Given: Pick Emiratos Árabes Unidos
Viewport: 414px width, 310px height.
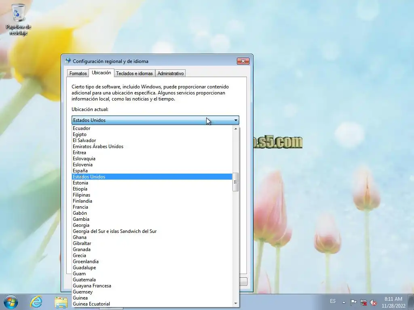Looking at the screenshot, I should coord(152,147).
